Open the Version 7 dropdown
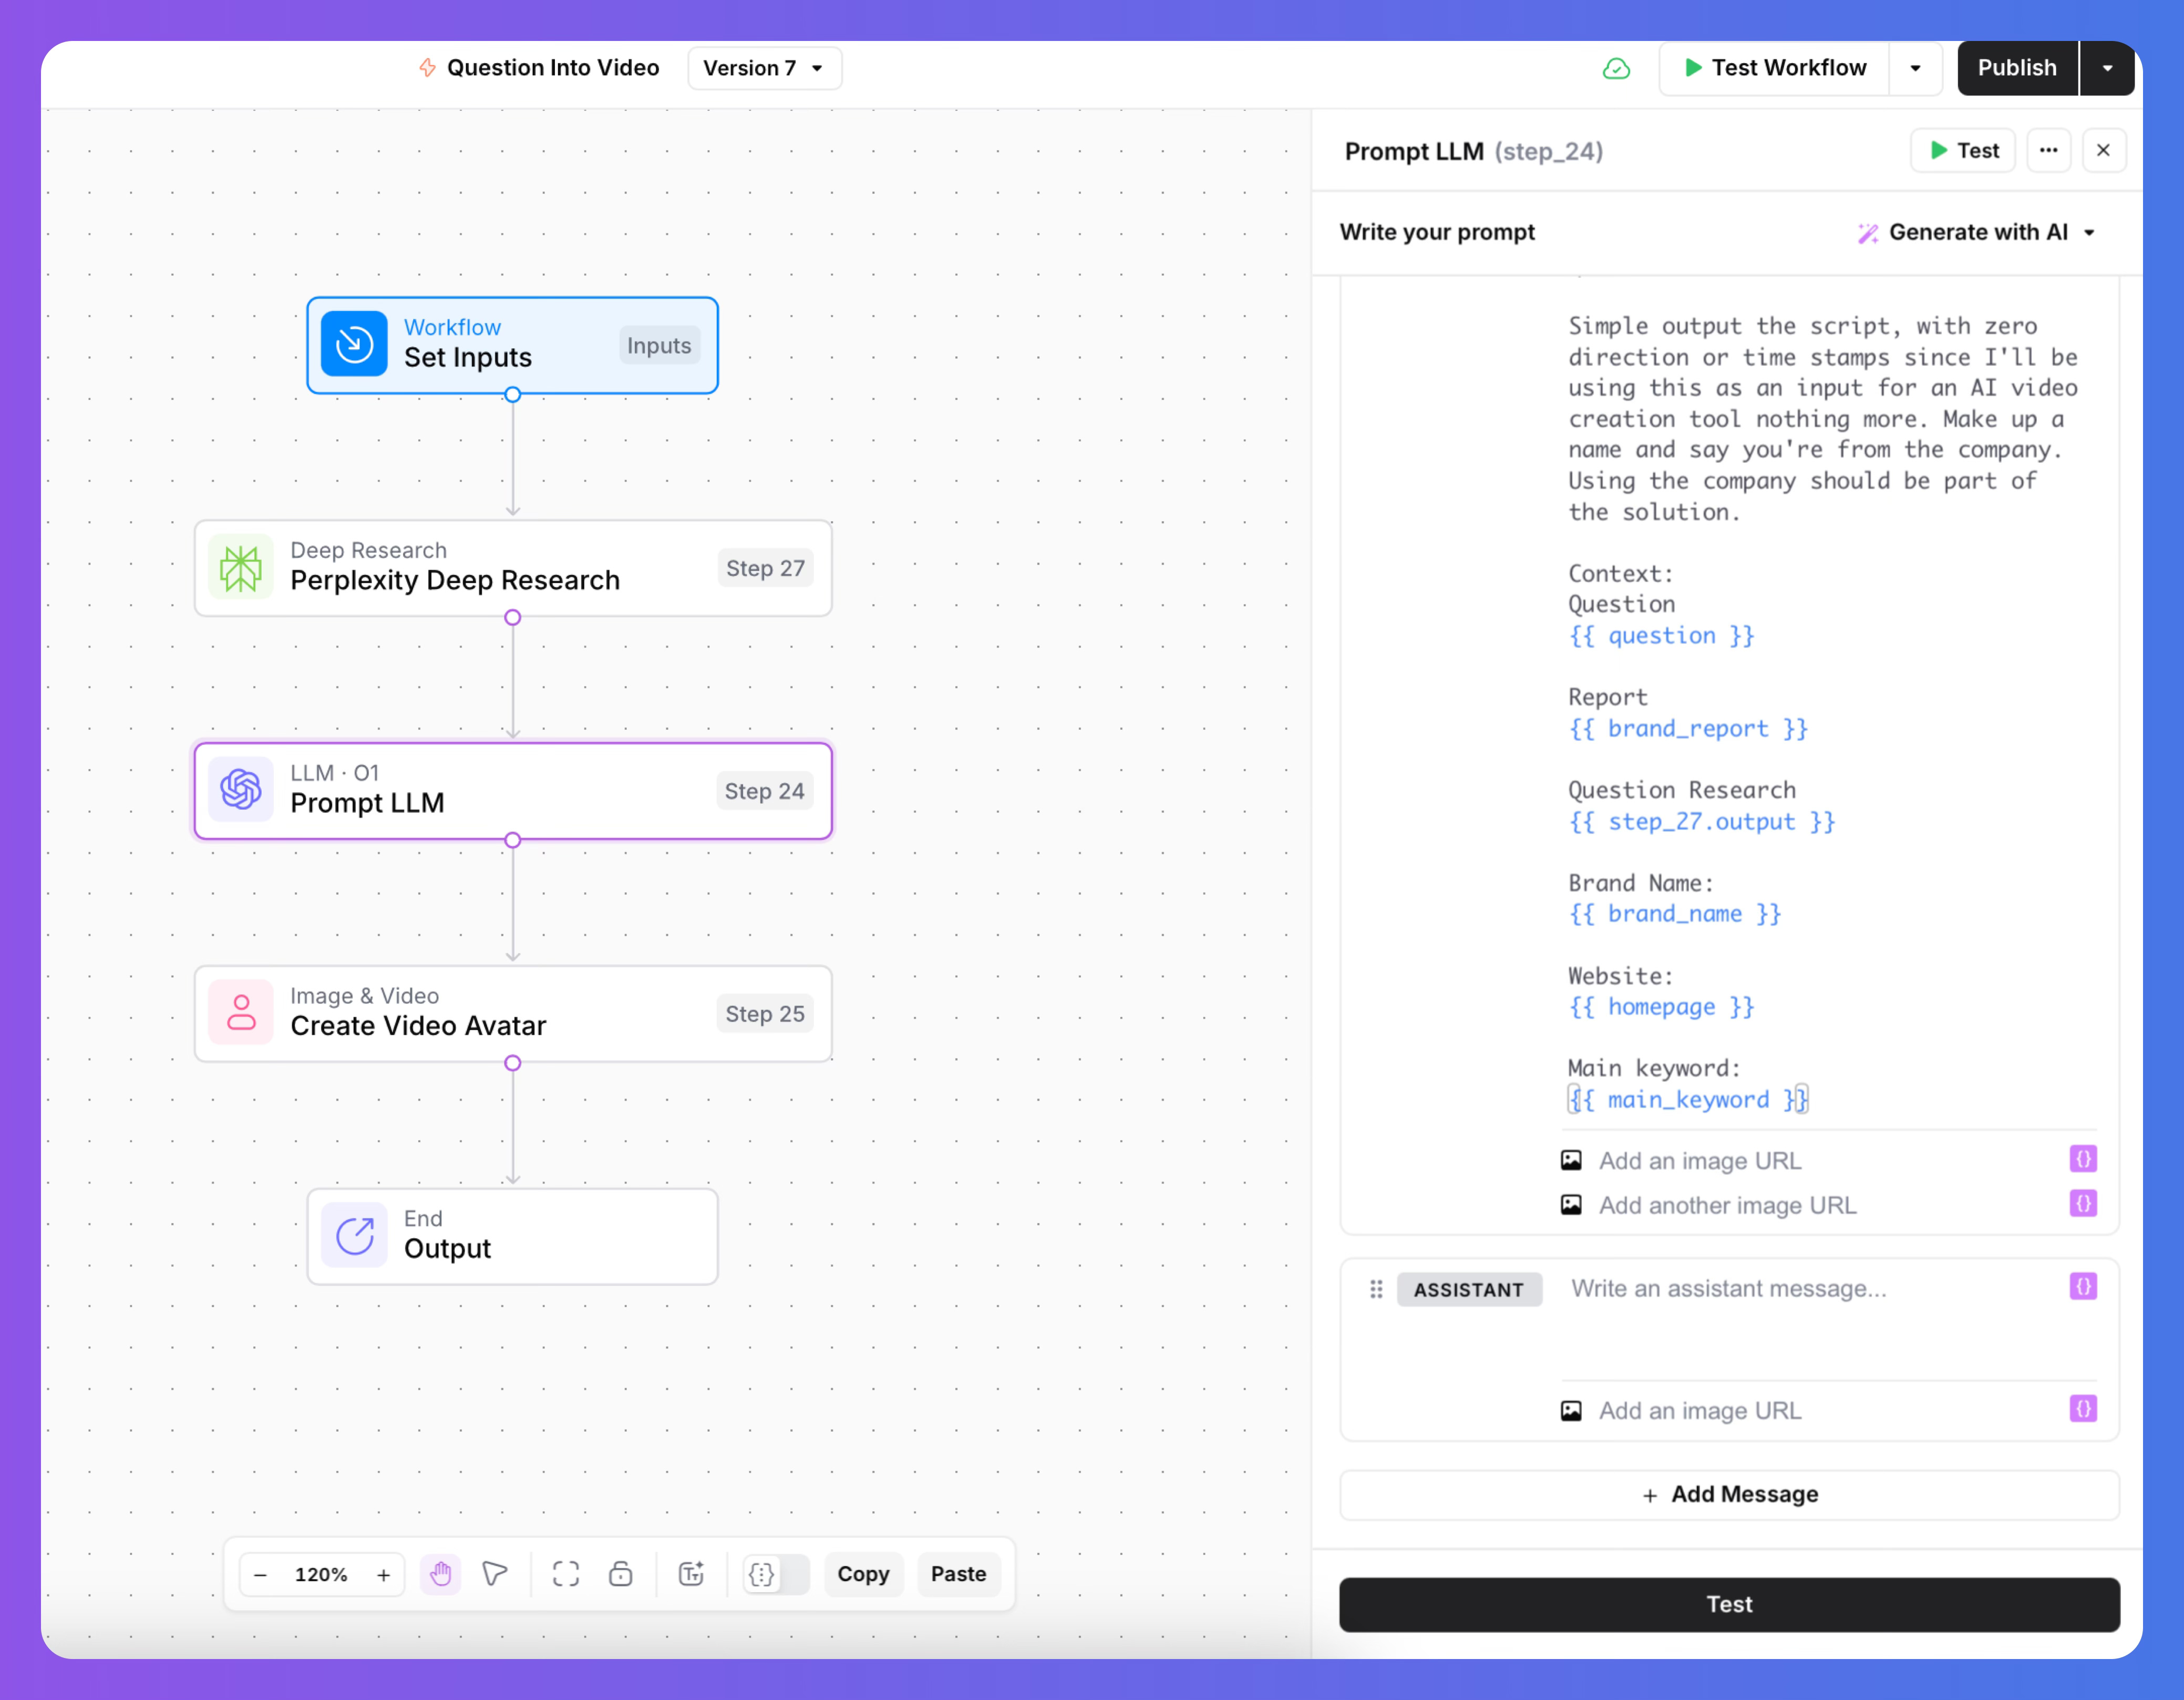 tap(764, 68)
